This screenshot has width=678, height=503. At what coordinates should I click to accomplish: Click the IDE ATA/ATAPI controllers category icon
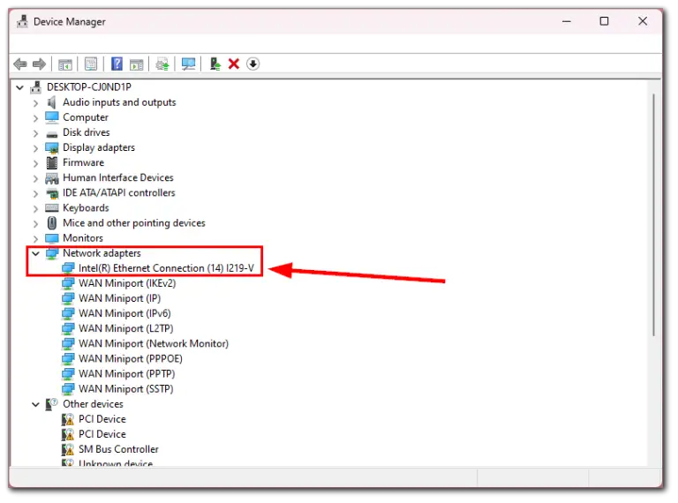click(52, 193)
